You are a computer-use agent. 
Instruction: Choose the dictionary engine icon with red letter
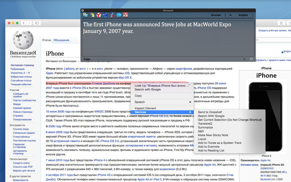click(x=112, y=15)
